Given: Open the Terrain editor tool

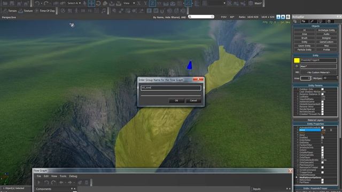Looking at the screenshot, I should tap(10, 11).
